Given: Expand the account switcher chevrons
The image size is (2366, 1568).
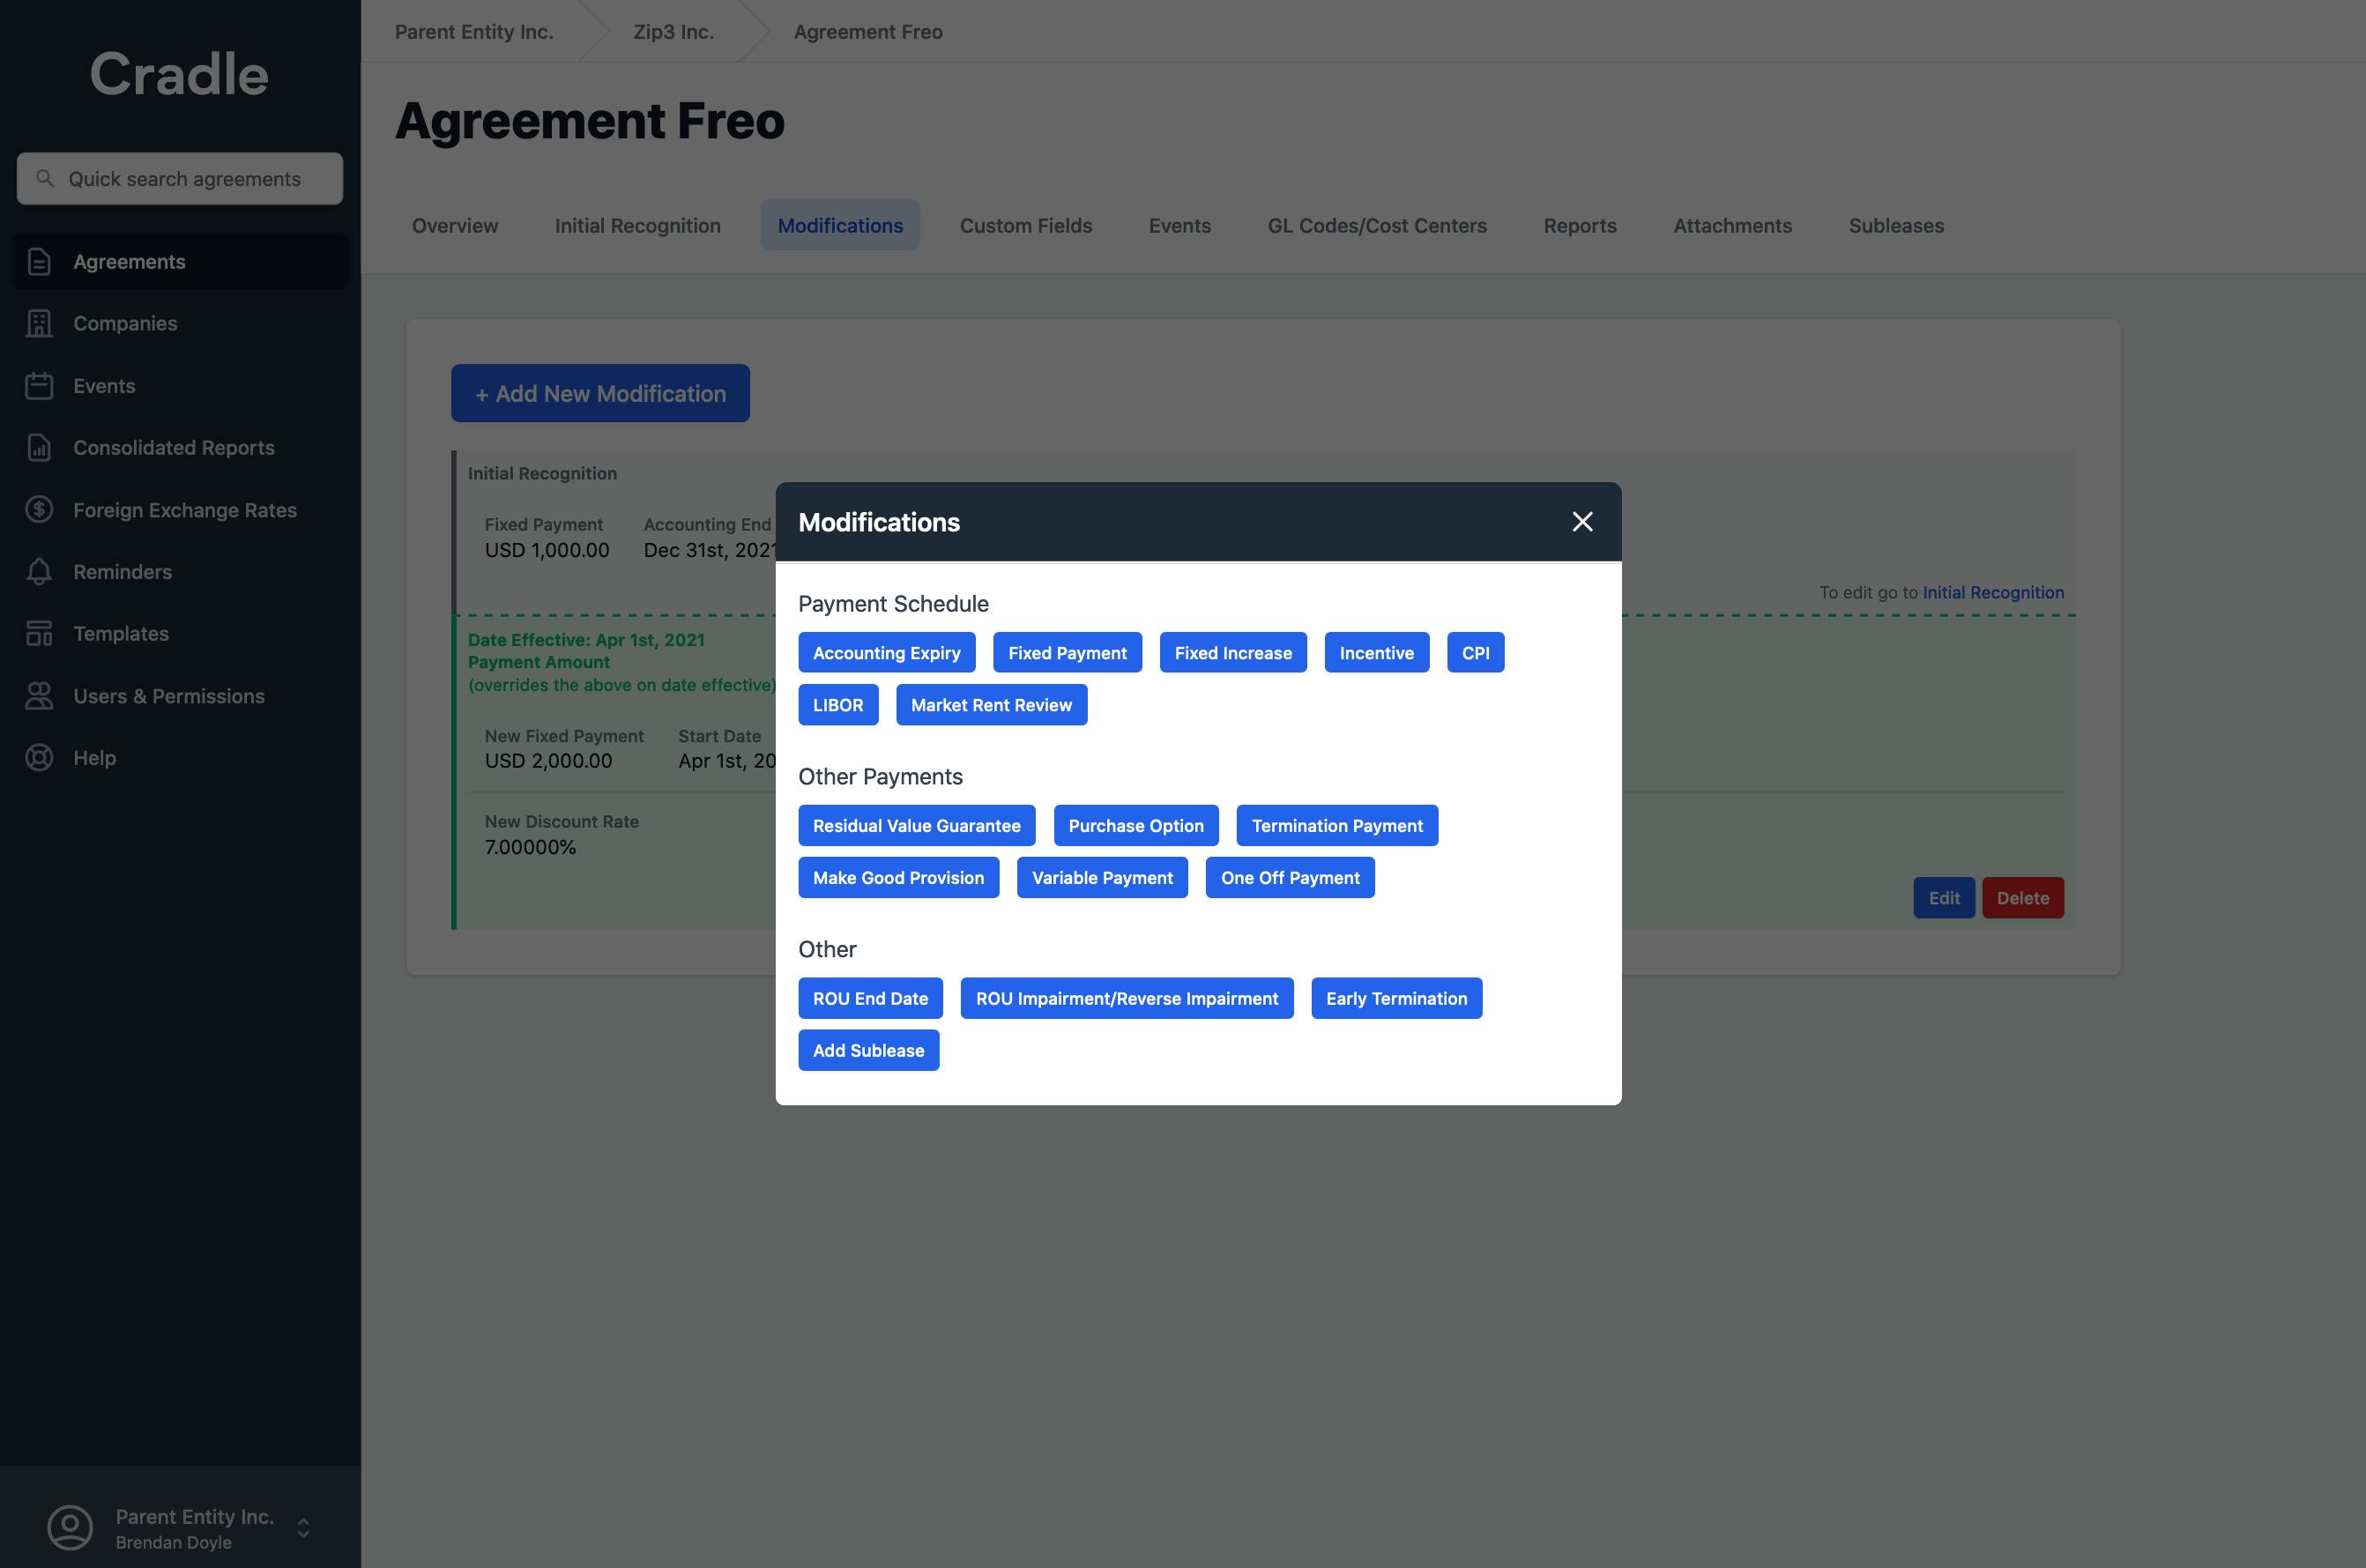Looking at the screenshot, I should point(303,1528).
